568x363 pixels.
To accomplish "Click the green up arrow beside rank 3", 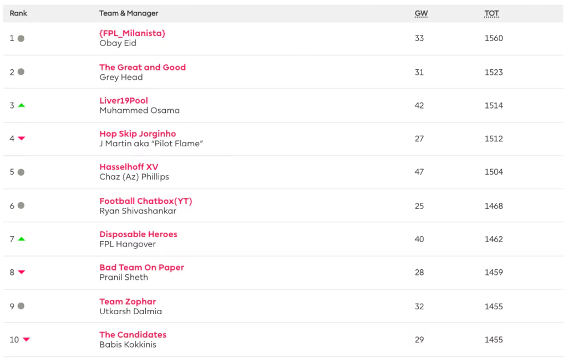I will (22, 105).
